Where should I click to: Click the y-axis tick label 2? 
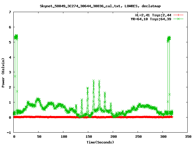[x=10, y=87]
